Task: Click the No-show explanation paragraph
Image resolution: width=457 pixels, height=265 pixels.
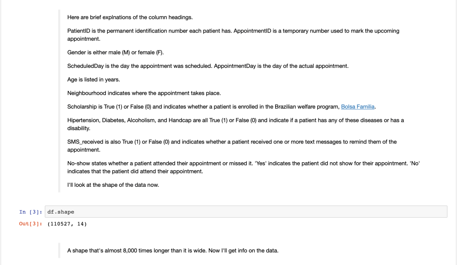Action: [243, 167]
